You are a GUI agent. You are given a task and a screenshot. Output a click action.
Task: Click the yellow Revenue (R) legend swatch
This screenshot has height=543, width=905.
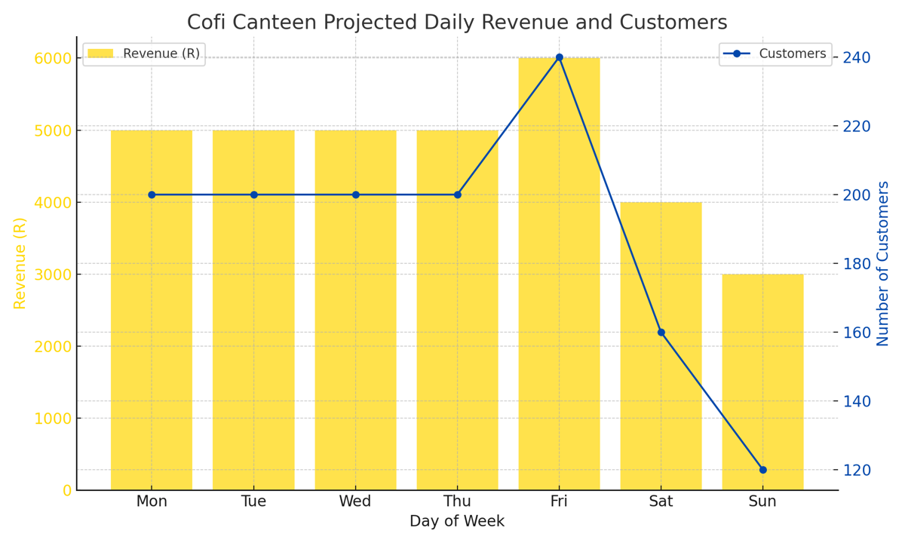(100, 54)
